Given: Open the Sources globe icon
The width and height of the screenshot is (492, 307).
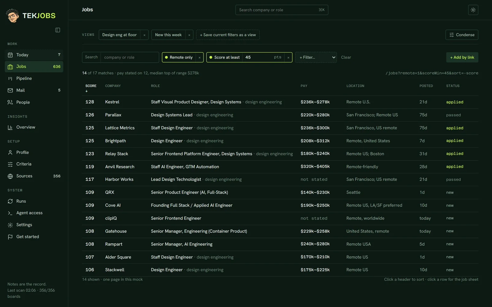Looking at the screenshot, I should click(x=10, y=176).
